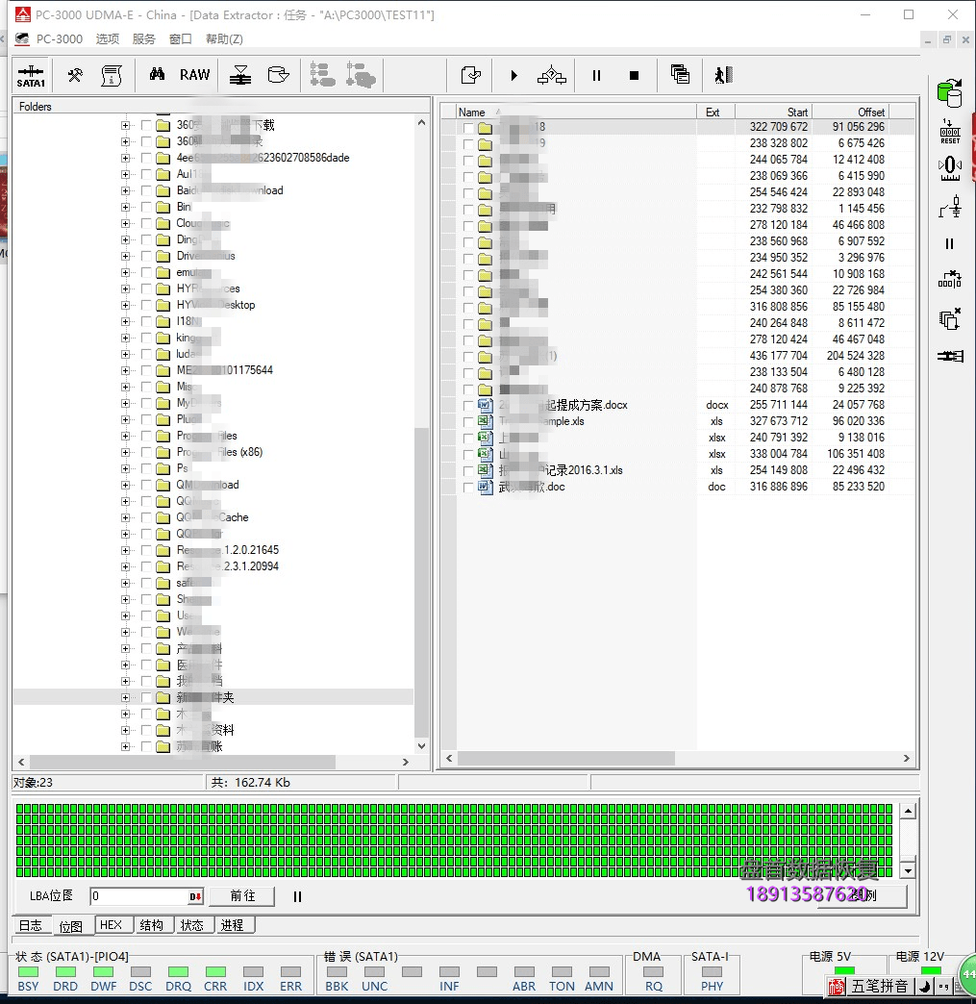Start RAW recovery from the toolbar
Image resolution: width=976 pixels, height=1004 pixels.
pos(194,75)
